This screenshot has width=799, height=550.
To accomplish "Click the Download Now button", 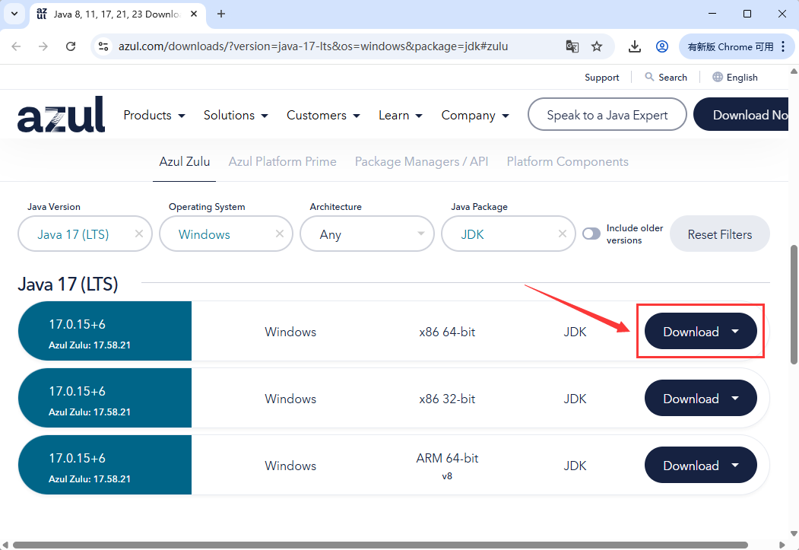I will click(x=741, y=115).
